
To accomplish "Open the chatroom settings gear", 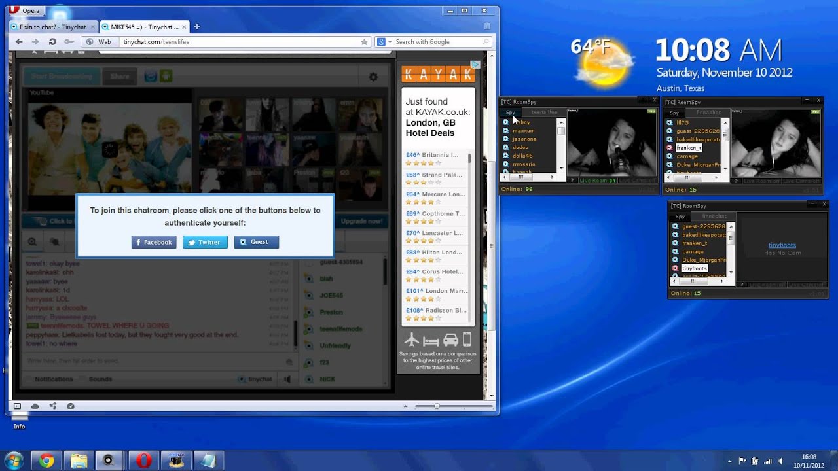I will pos(373,77).
